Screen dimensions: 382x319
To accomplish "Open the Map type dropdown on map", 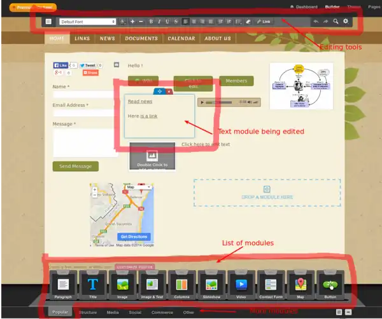I will (138, 187).
